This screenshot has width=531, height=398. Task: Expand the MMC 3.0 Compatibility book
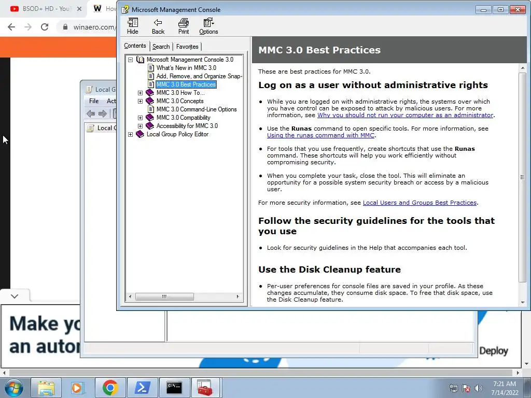click(140, 118)
